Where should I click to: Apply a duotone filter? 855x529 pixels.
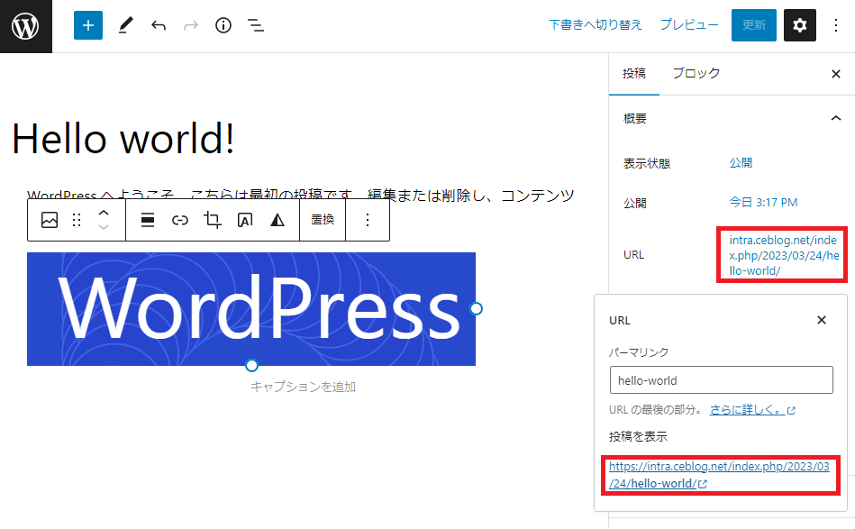point(277,220)
